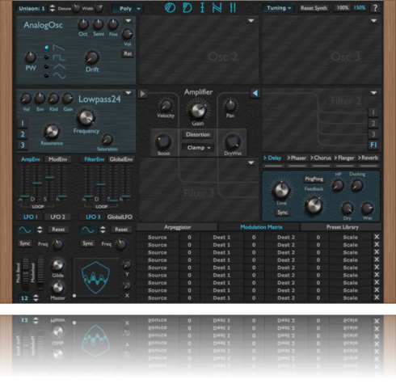Toggle LFO 3 Sync
Viewport: 396px width, 388px height.
point(88,243)
